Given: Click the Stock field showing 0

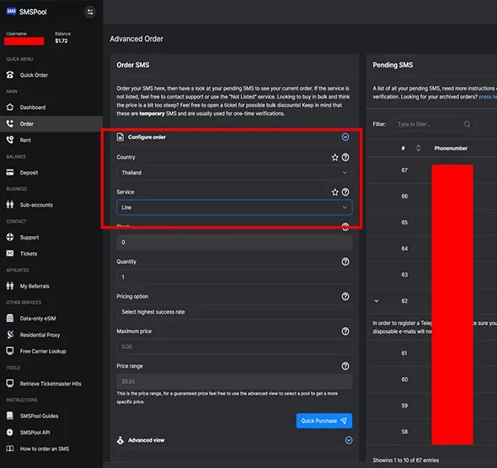Looking at the screenshot, I should (x=234, y=242).
